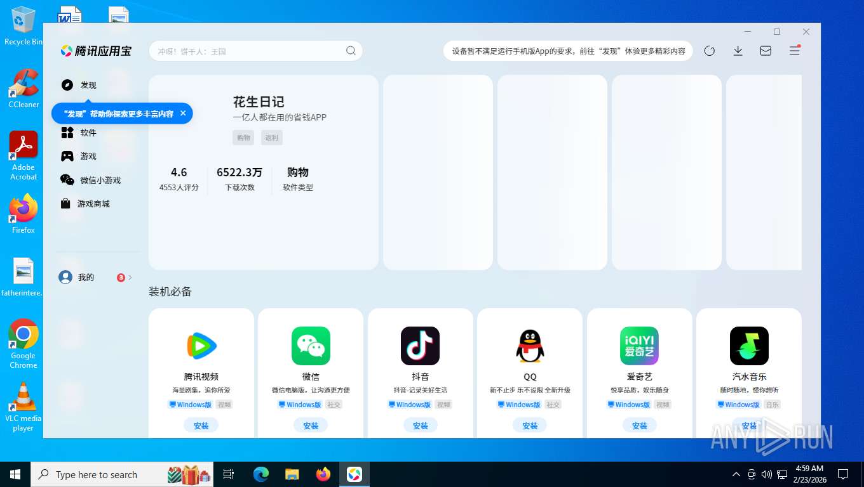The width and height of the screenshot is (864, 487).
Task: Install QQ with 安装 button
Action: [x=530, y=425]
